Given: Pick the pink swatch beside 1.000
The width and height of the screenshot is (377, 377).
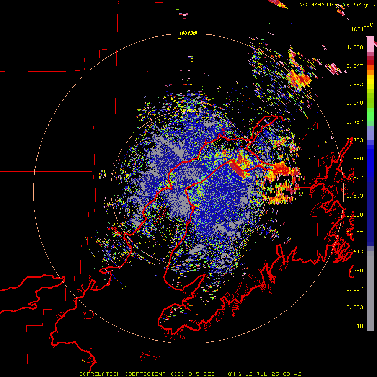Looking at the screenshot, I should tap(370, 45).
